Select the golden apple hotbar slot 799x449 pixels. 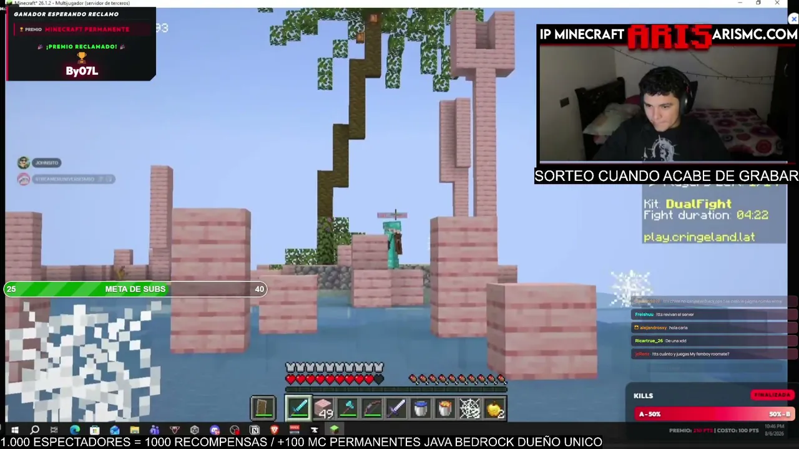pos(494,408)
